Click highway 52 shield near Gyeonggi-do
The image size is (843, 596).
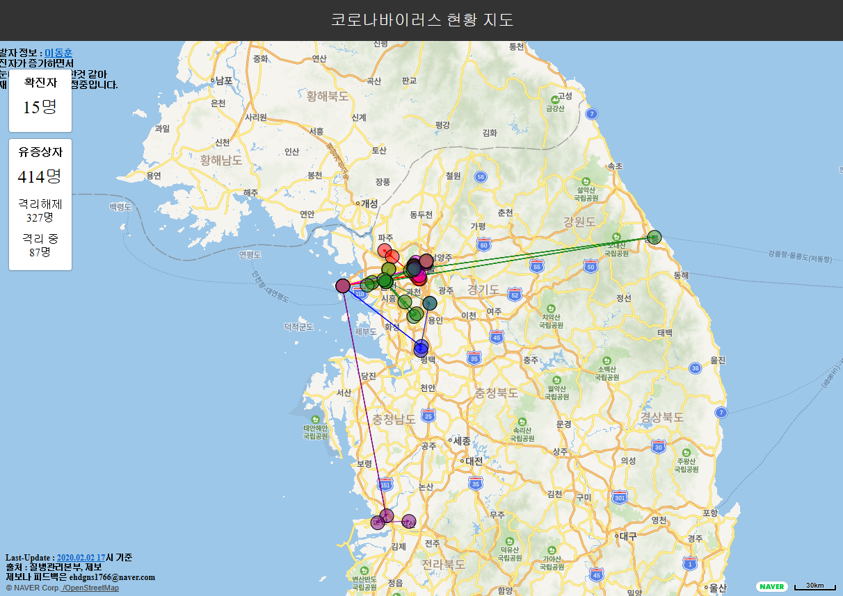pyautogui.click(x=515, y=296)
